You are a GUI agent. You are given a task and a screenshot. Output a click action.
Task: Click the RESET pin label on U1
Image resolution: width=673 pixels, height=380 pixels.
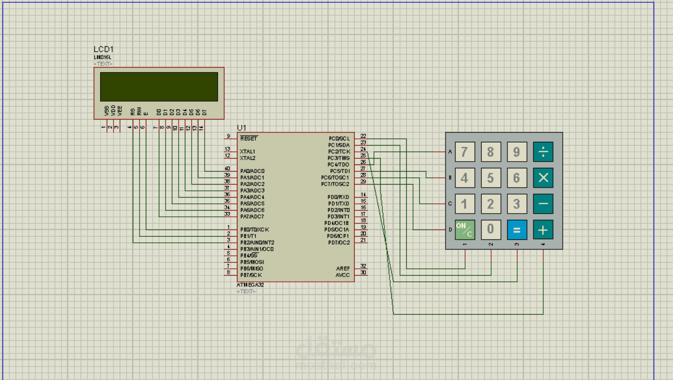point(248,138)
